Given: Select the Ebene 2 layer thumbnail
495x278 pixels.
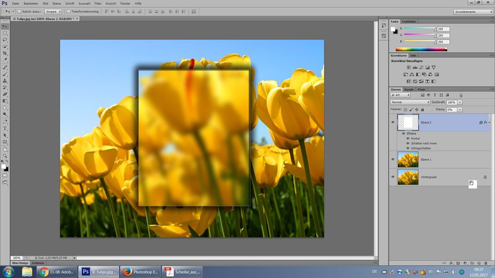Looking at the screenshot, I should click(x=408, y=122).
